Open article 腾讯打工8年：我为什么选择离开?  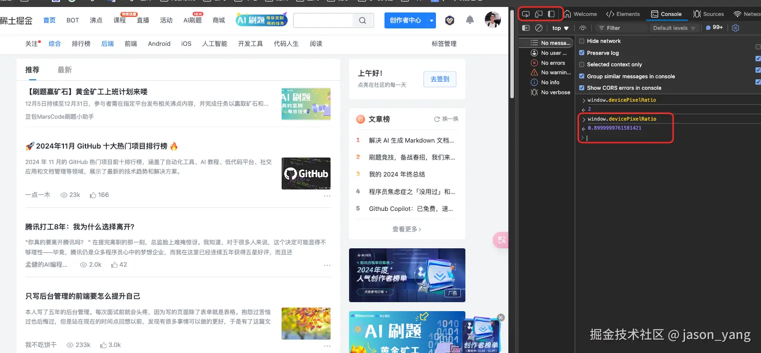pyautogui.click(x=80, y=227)
